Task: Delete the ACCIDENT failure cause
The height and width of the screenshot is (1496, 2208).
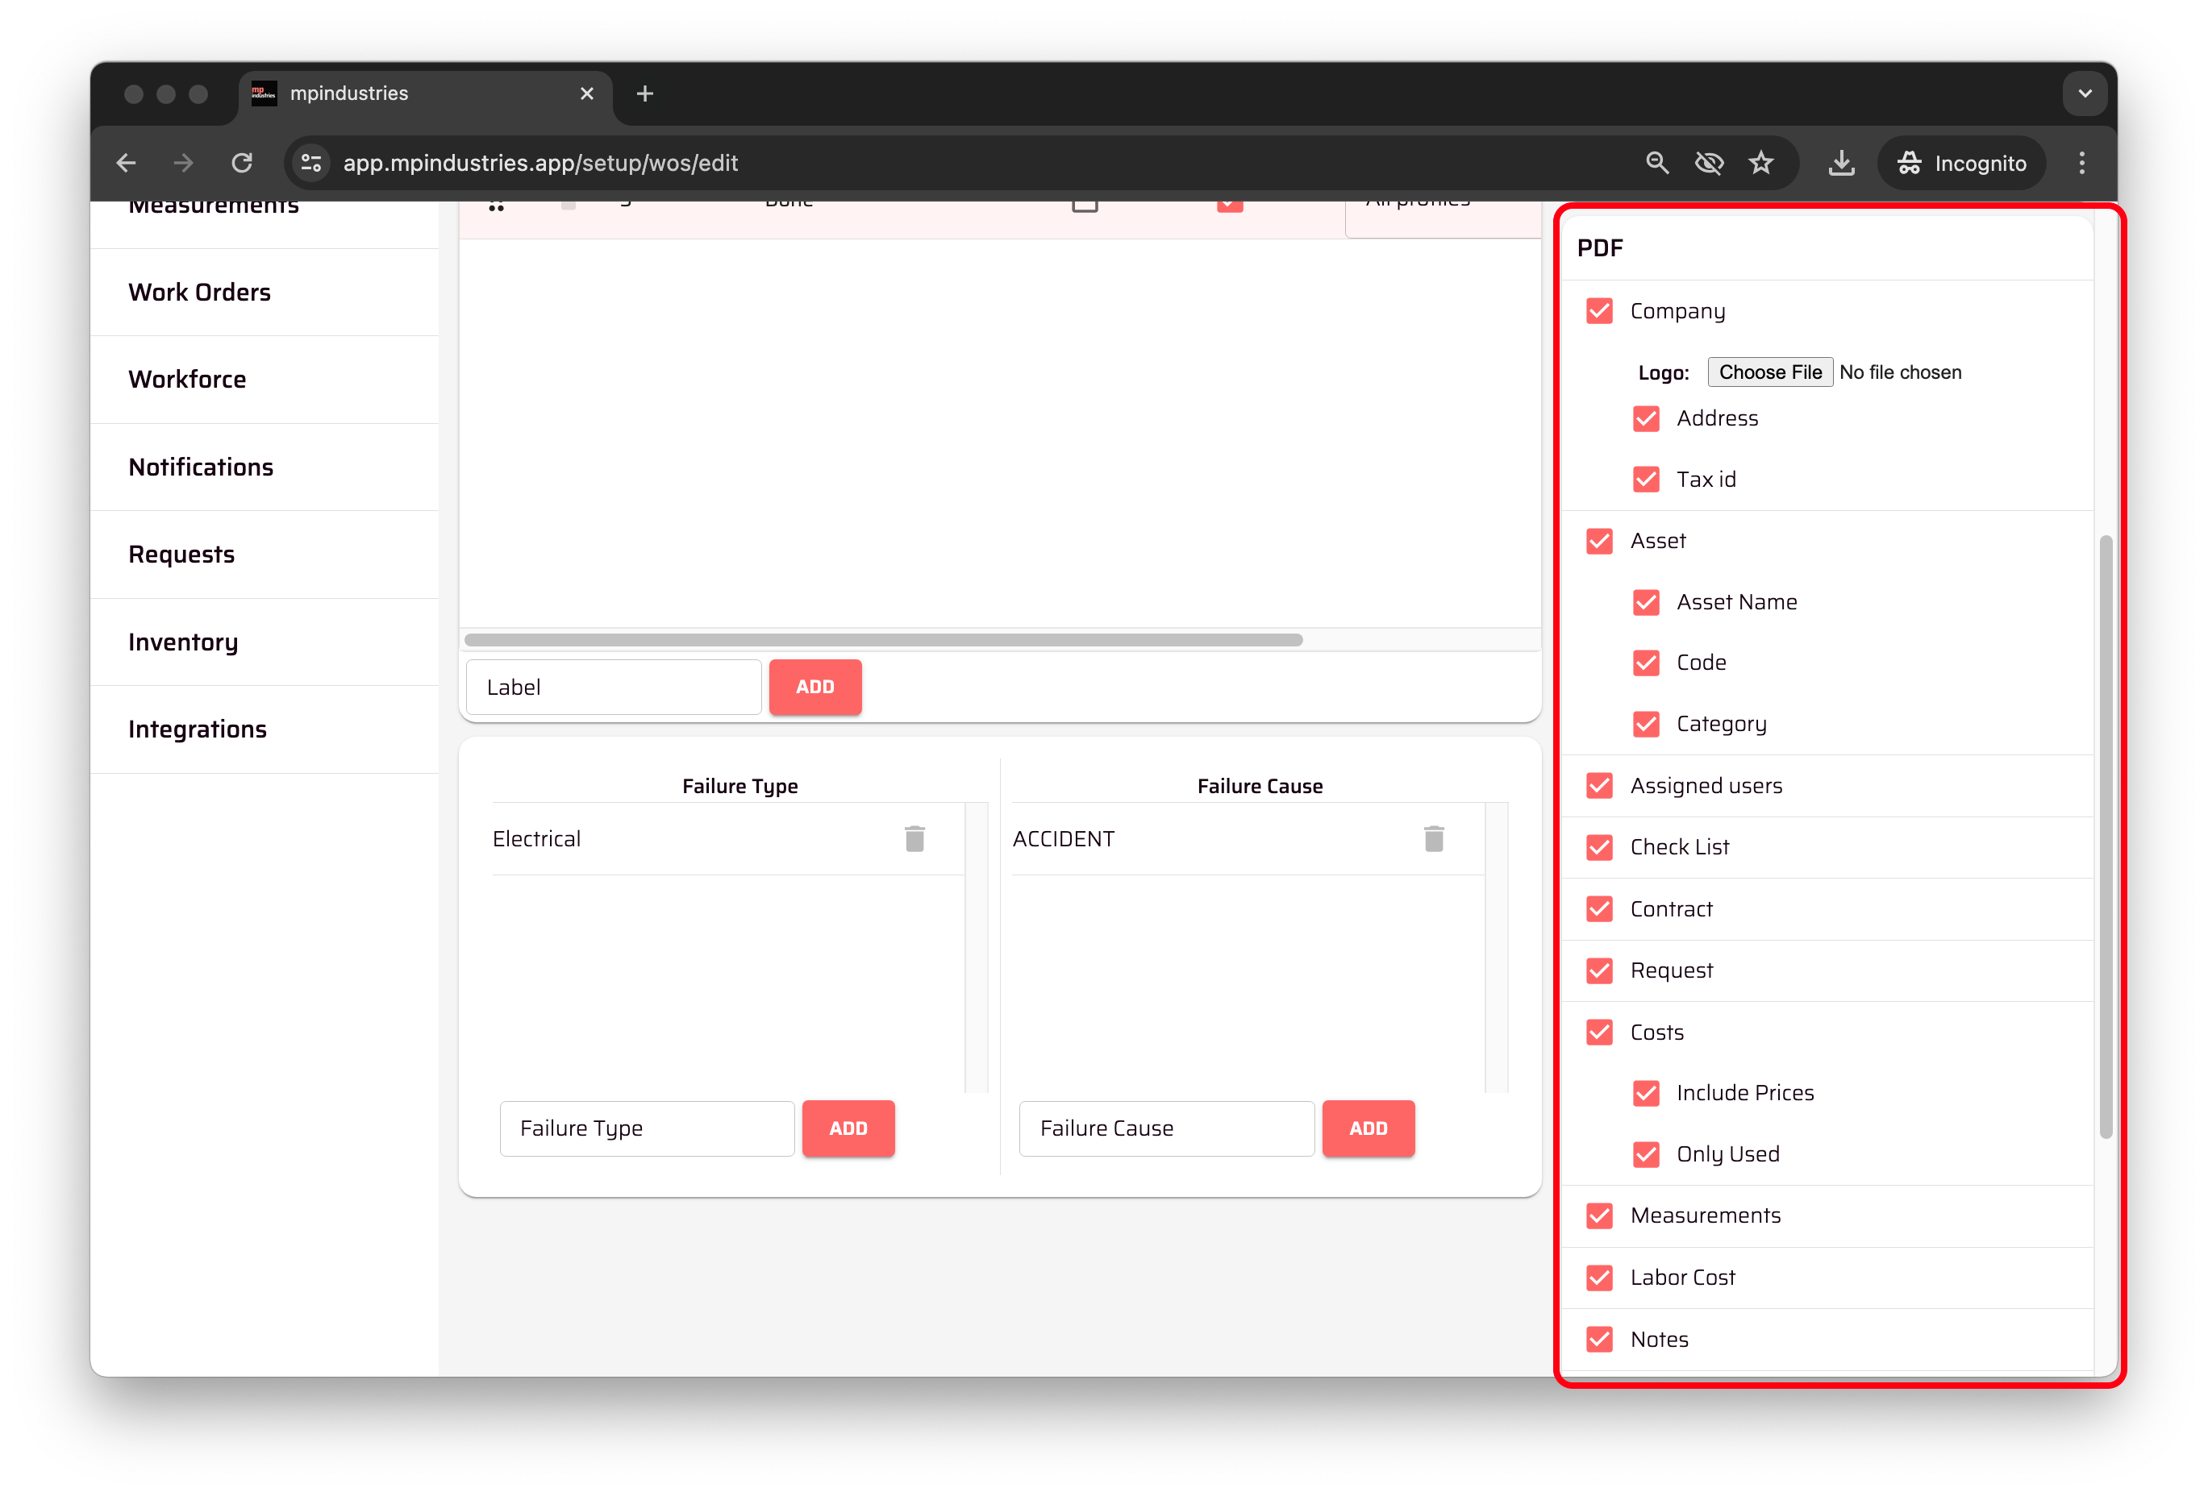Action: pos(1433,839)
